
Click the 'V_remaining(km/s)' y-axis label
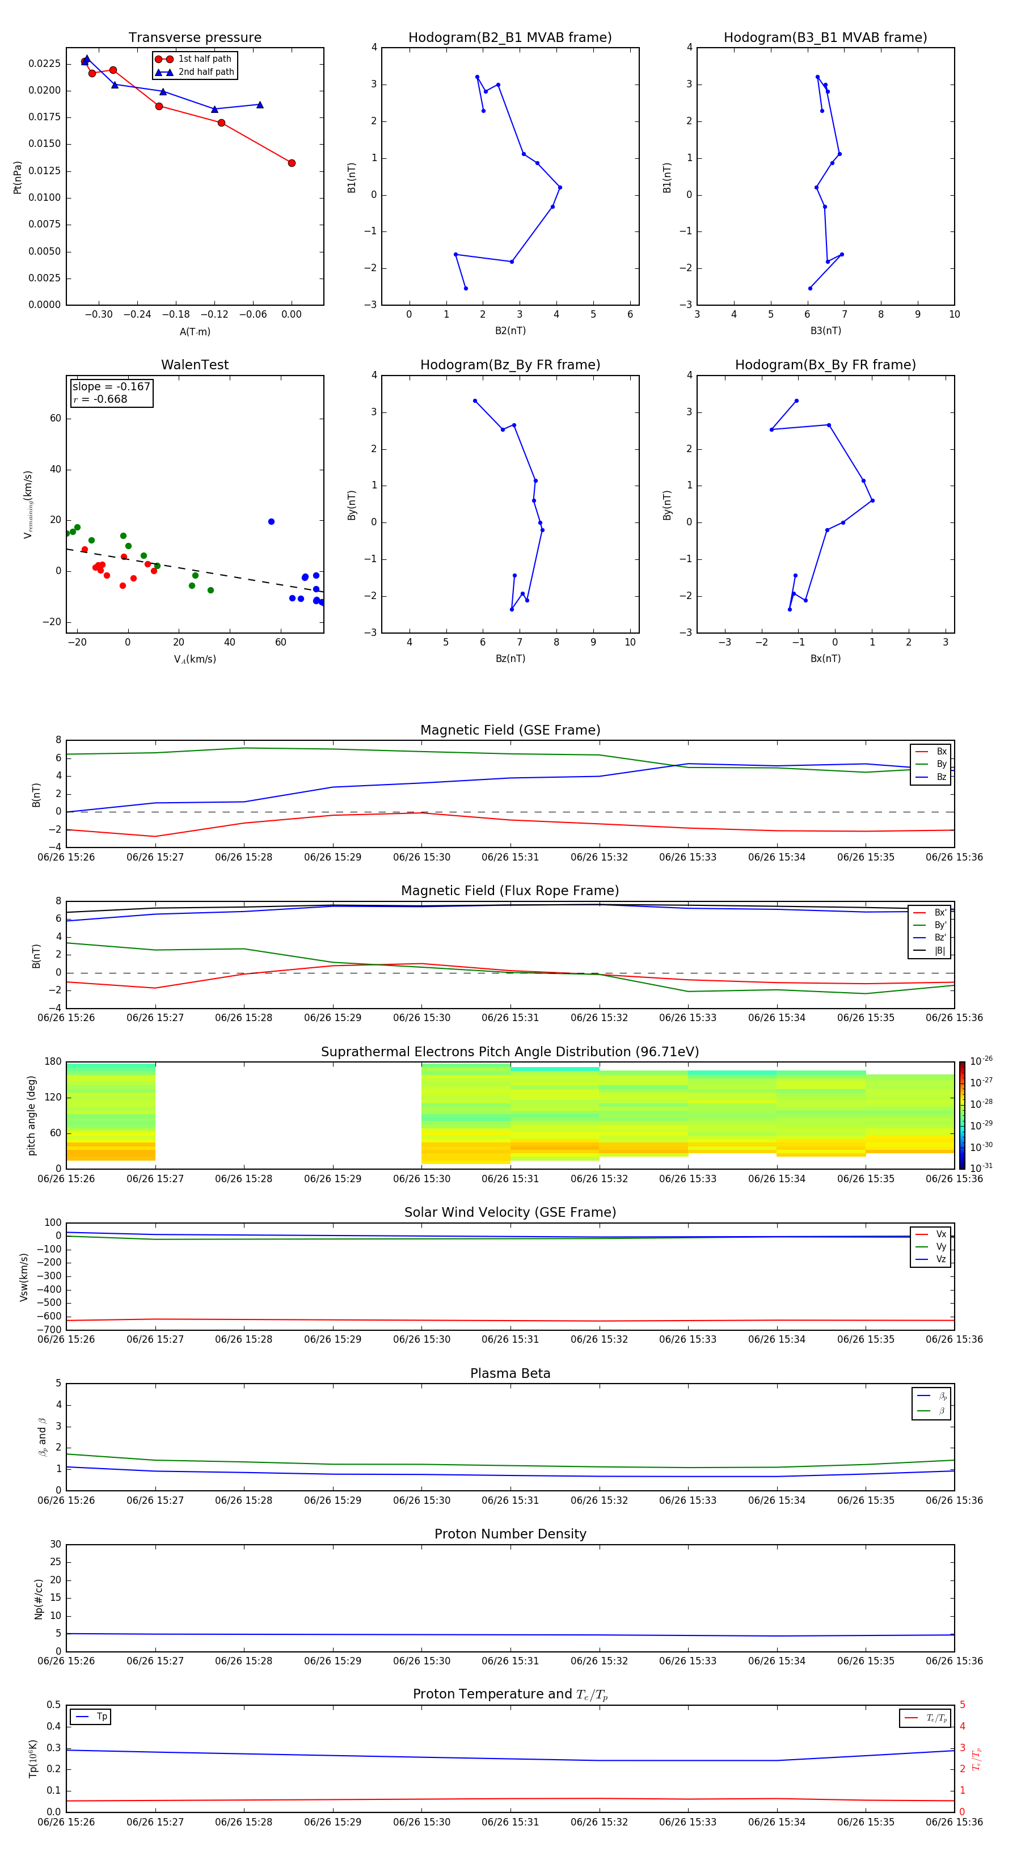tap(28, 504)
